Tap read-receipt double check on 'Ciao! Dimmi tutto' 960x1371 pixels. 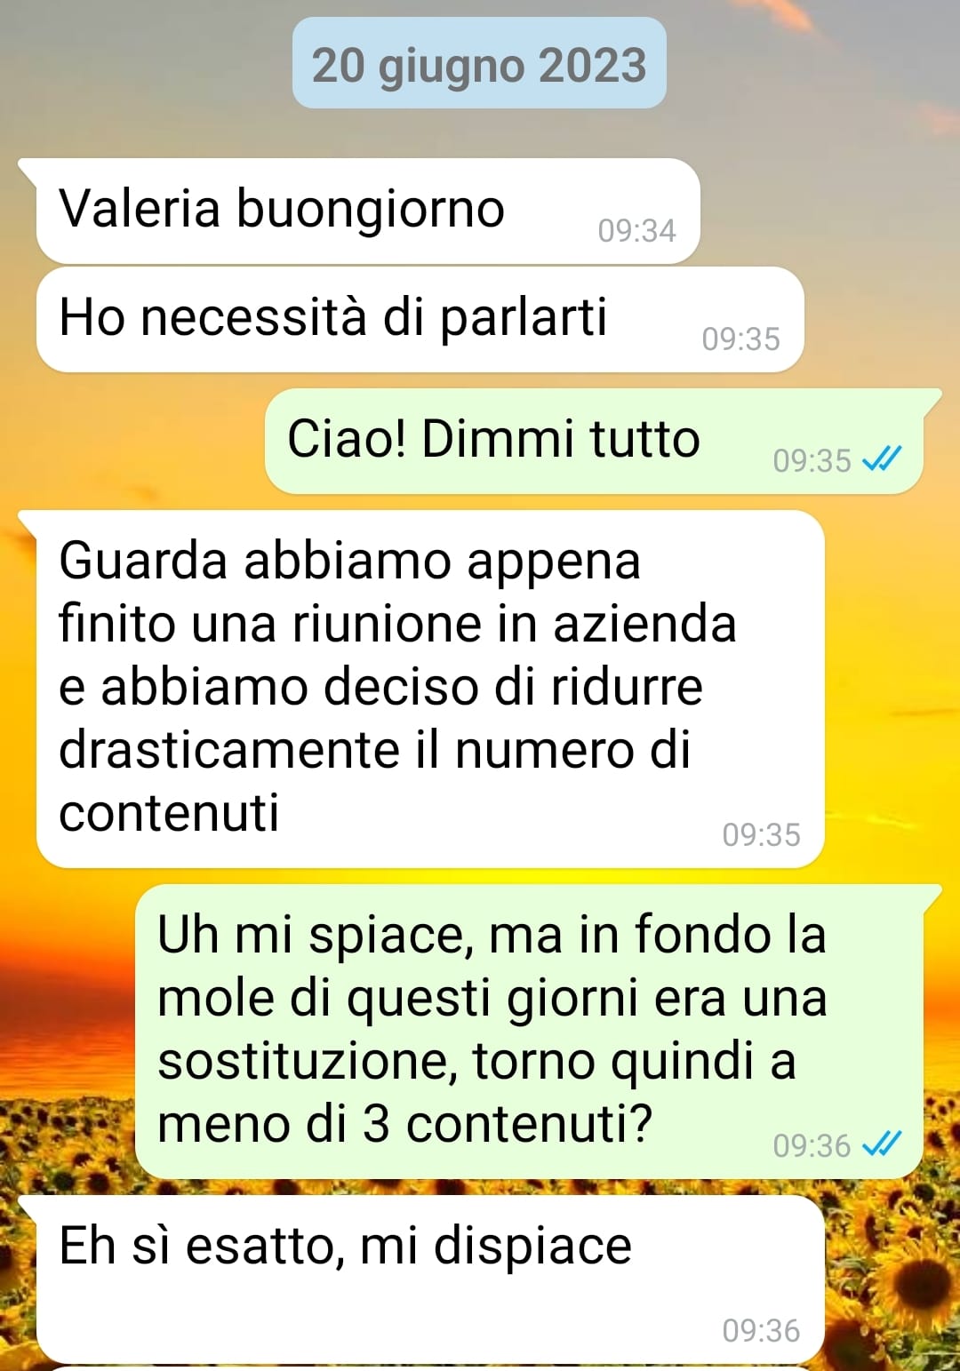882,459
